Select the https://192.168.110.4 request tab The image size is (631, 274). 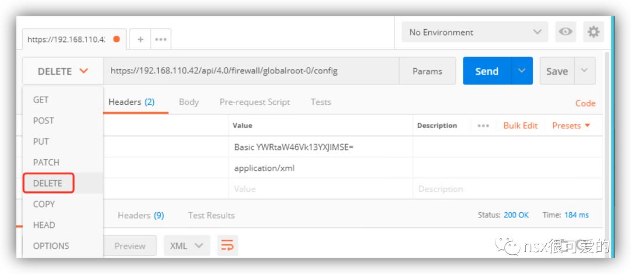point(74,40)
